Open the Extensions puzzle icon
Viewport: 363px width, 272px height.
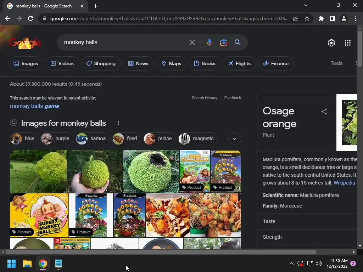coord(321,18)
